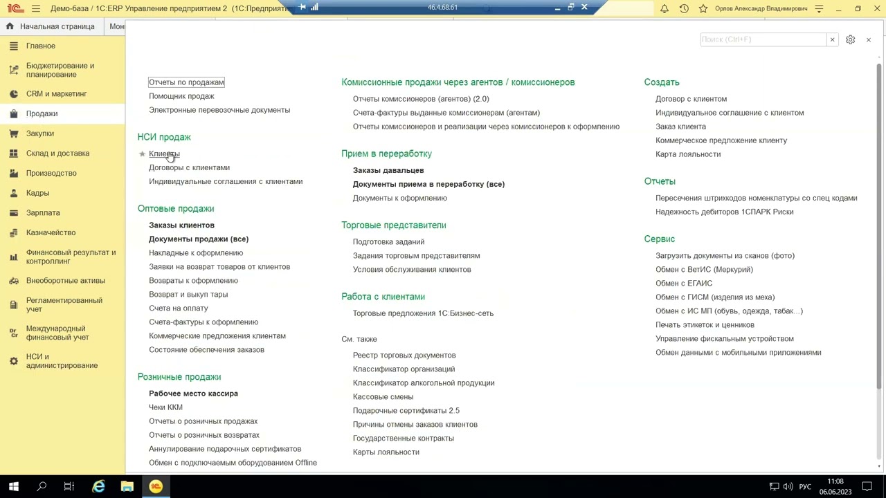The image size is (886, 498).
Task: Clear the search field with the X
Action: tap(832, 39)
